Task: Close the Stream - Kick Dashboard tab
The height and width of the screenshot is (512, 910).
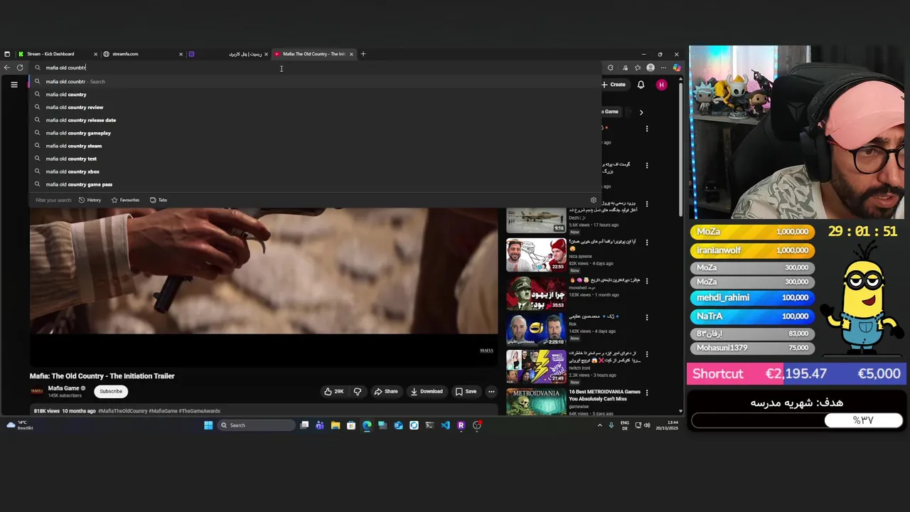Action: coord(95,54)
